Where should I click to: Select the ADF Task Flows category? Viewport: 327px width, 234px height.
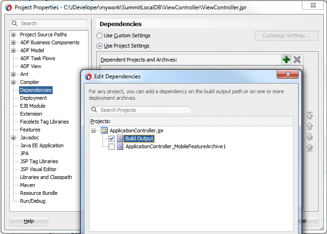38,58
